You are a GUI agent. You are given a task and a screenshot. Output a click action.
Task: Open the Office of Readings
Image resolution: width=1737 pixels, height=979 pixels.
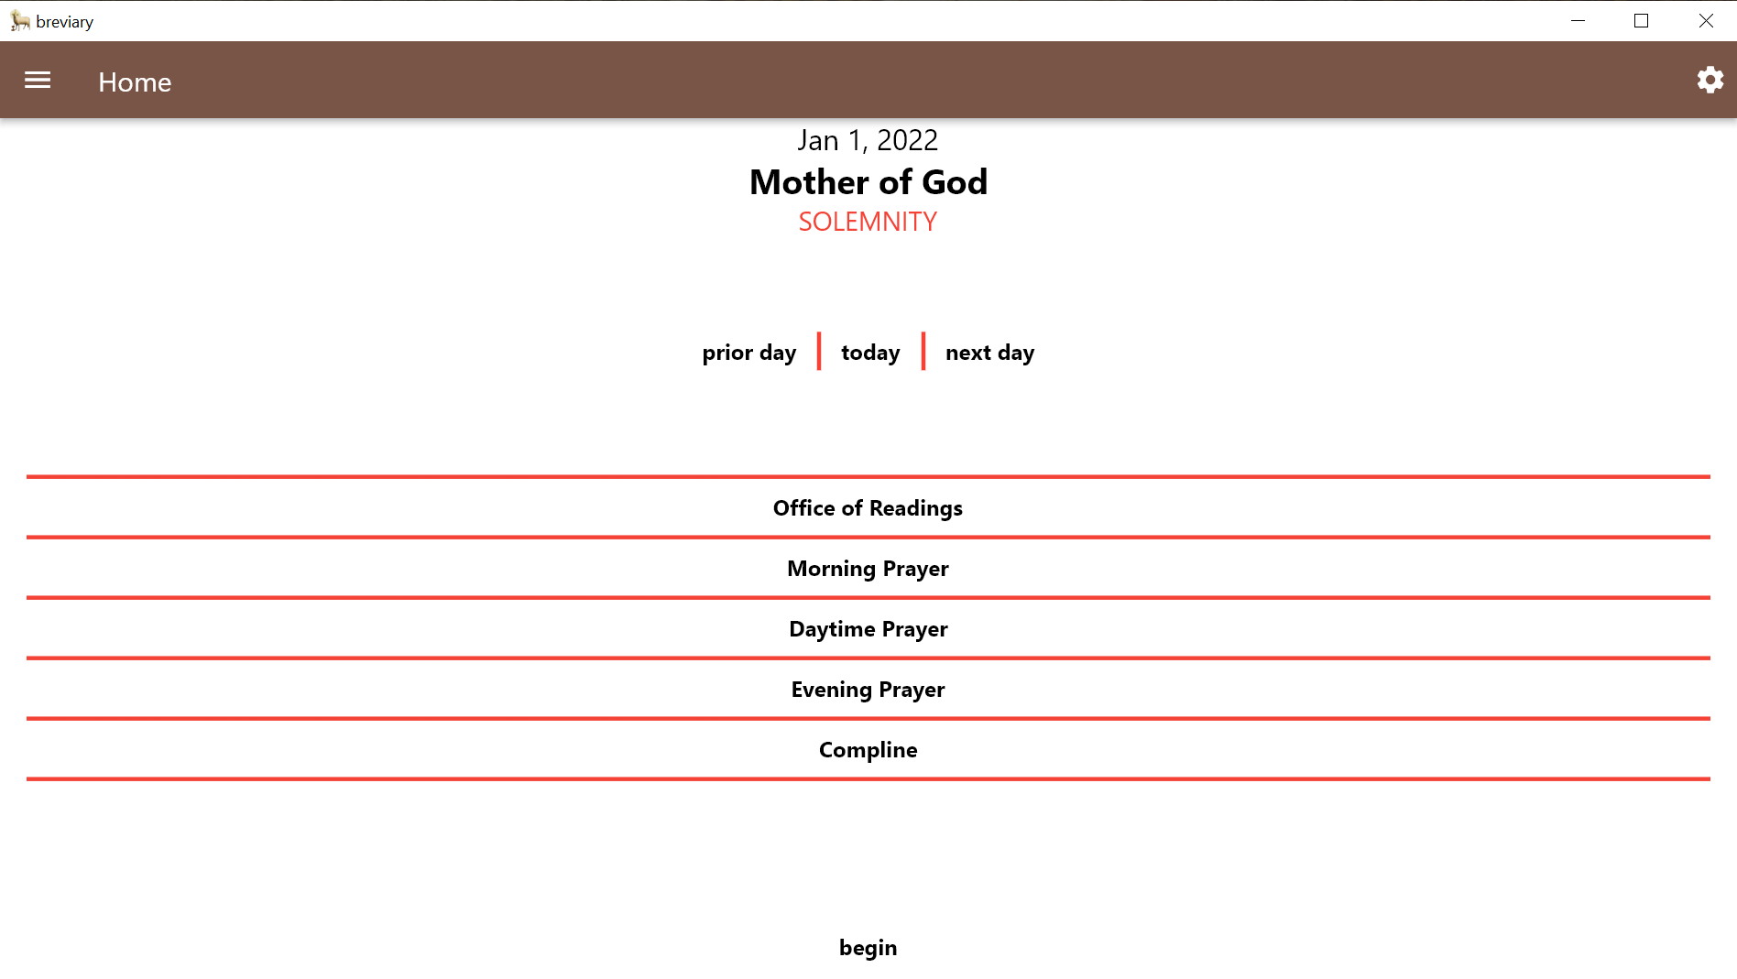coord(868,507)
